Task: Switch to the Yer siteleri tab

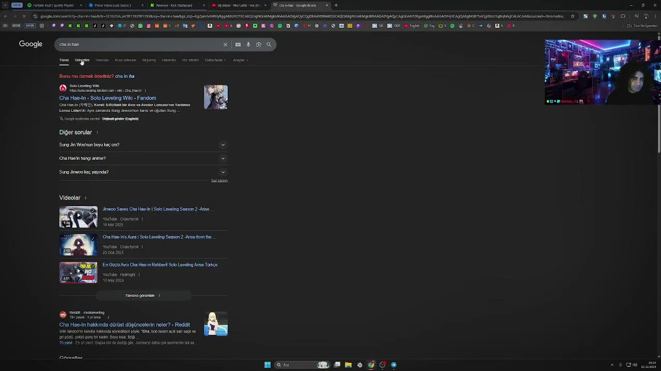Action: 191,60
